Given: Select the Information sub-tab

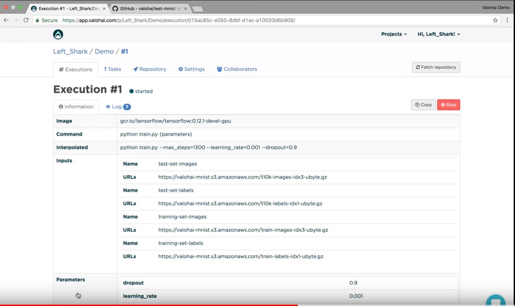Looking at the screenshot, I should click(x=76, y=106).
